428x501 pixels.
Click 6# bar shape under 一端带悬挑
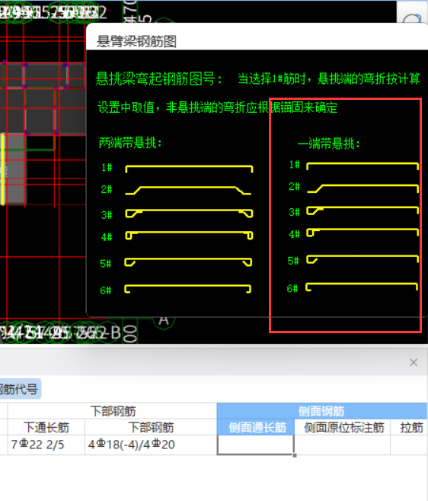point(361,287)
